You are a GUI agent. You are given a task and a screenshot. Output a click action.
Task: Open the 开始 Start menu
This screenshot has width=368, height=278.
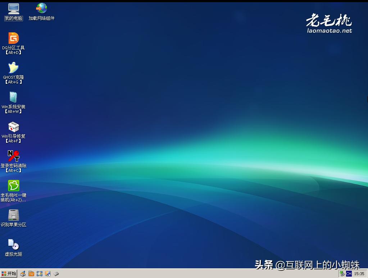8,274
